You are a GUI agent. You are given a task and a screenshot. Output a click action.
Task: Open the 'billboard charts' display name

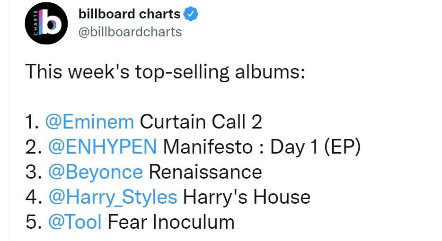[129, 14]
